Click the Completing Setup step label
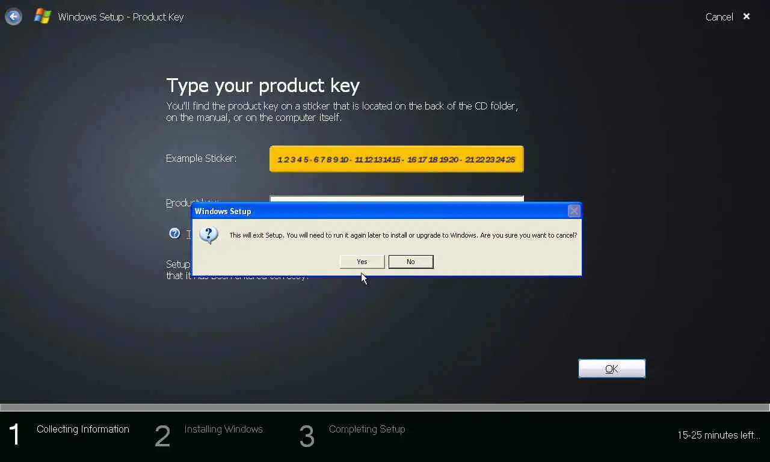The image size is (770, 462). (x=367, y=429)
